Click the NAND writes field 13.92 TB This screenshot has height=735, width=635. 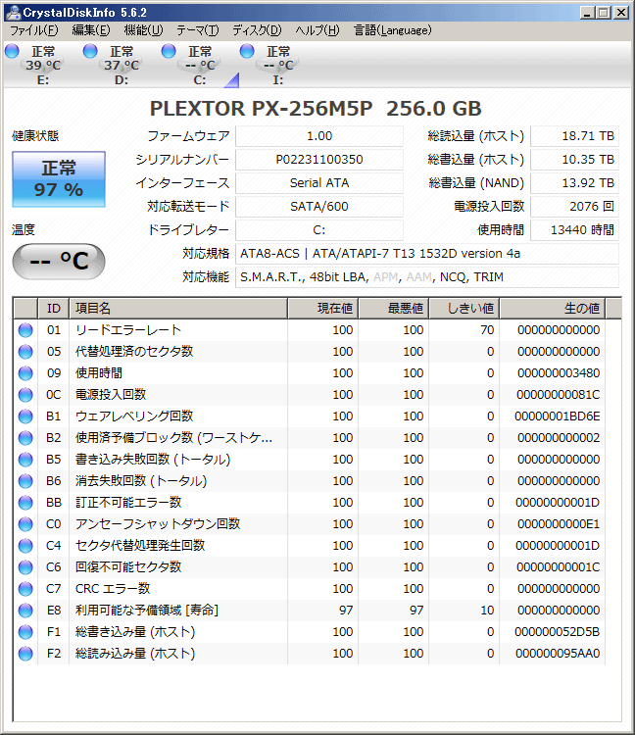click(x=574, y=183)
